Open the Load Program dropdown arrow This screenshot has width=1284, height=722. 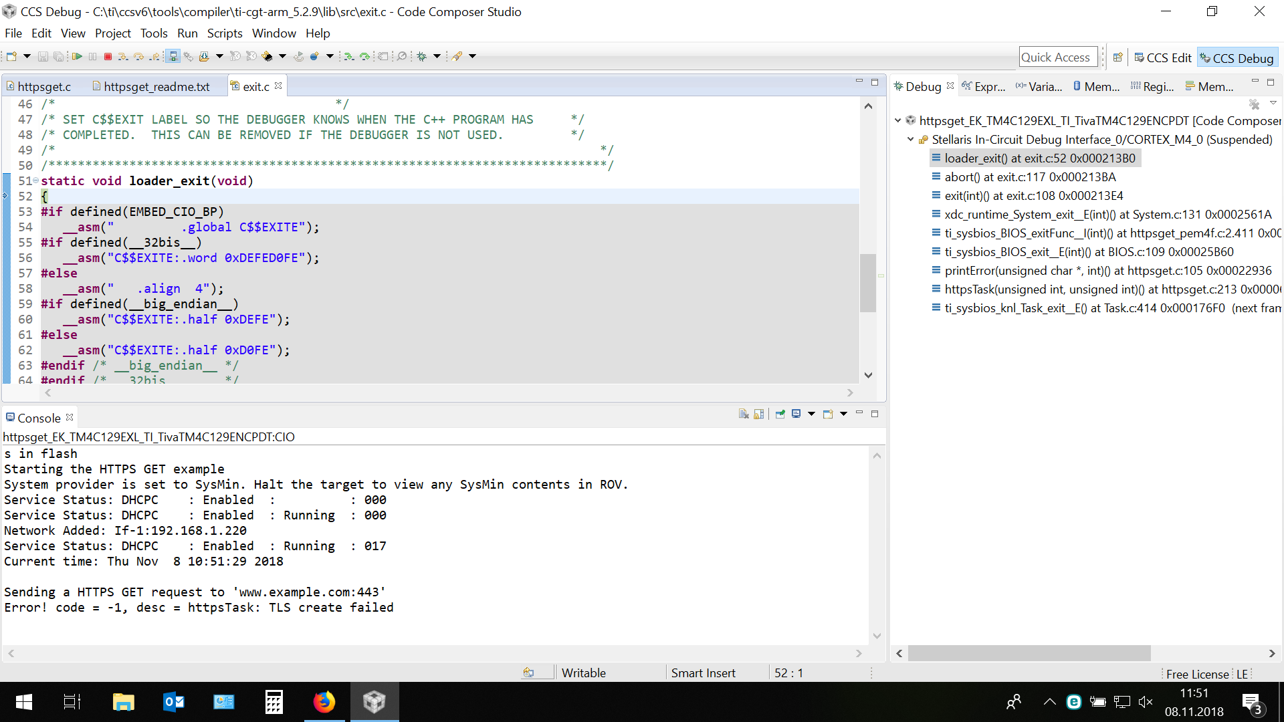(219, 57)
